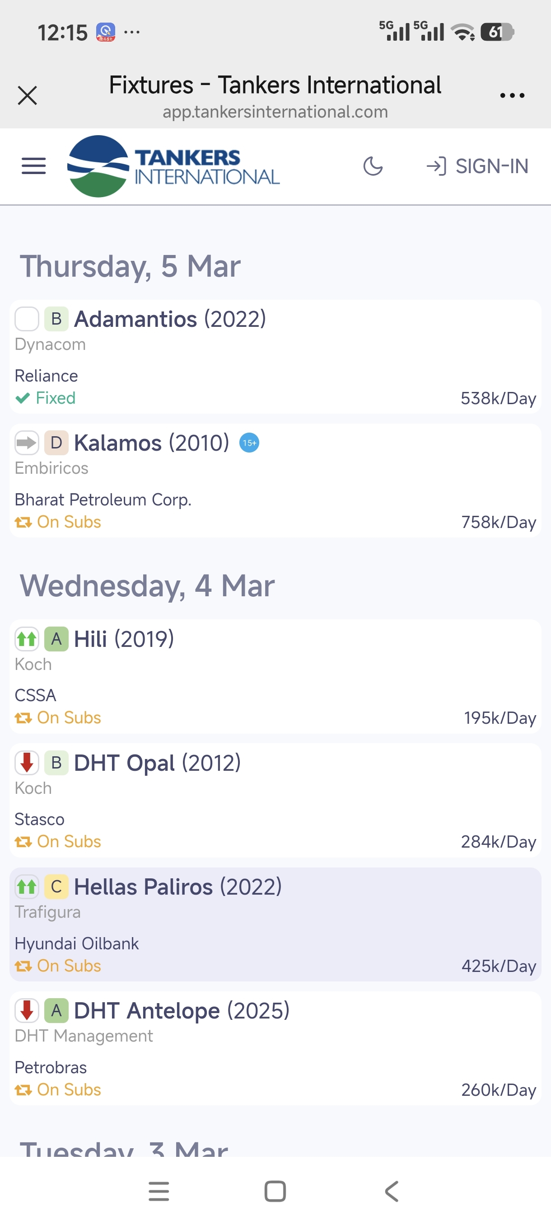Tap the Android back navigation arrow
Image resolution: width=551 pixels, height=1226 pixels.
[x=391, y=1191]
